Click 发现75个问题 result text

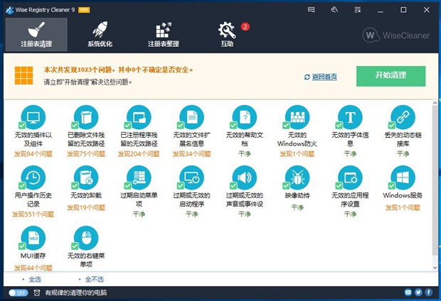point(86,154)
